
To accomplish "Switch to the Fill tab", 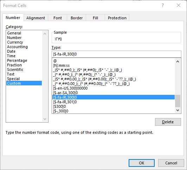I will pos(95,18).
